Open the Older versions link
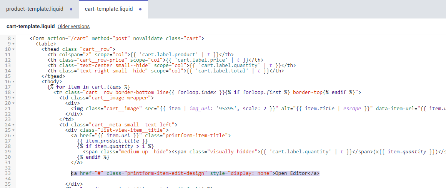446x188 pixels. click(x=73, y=27)
